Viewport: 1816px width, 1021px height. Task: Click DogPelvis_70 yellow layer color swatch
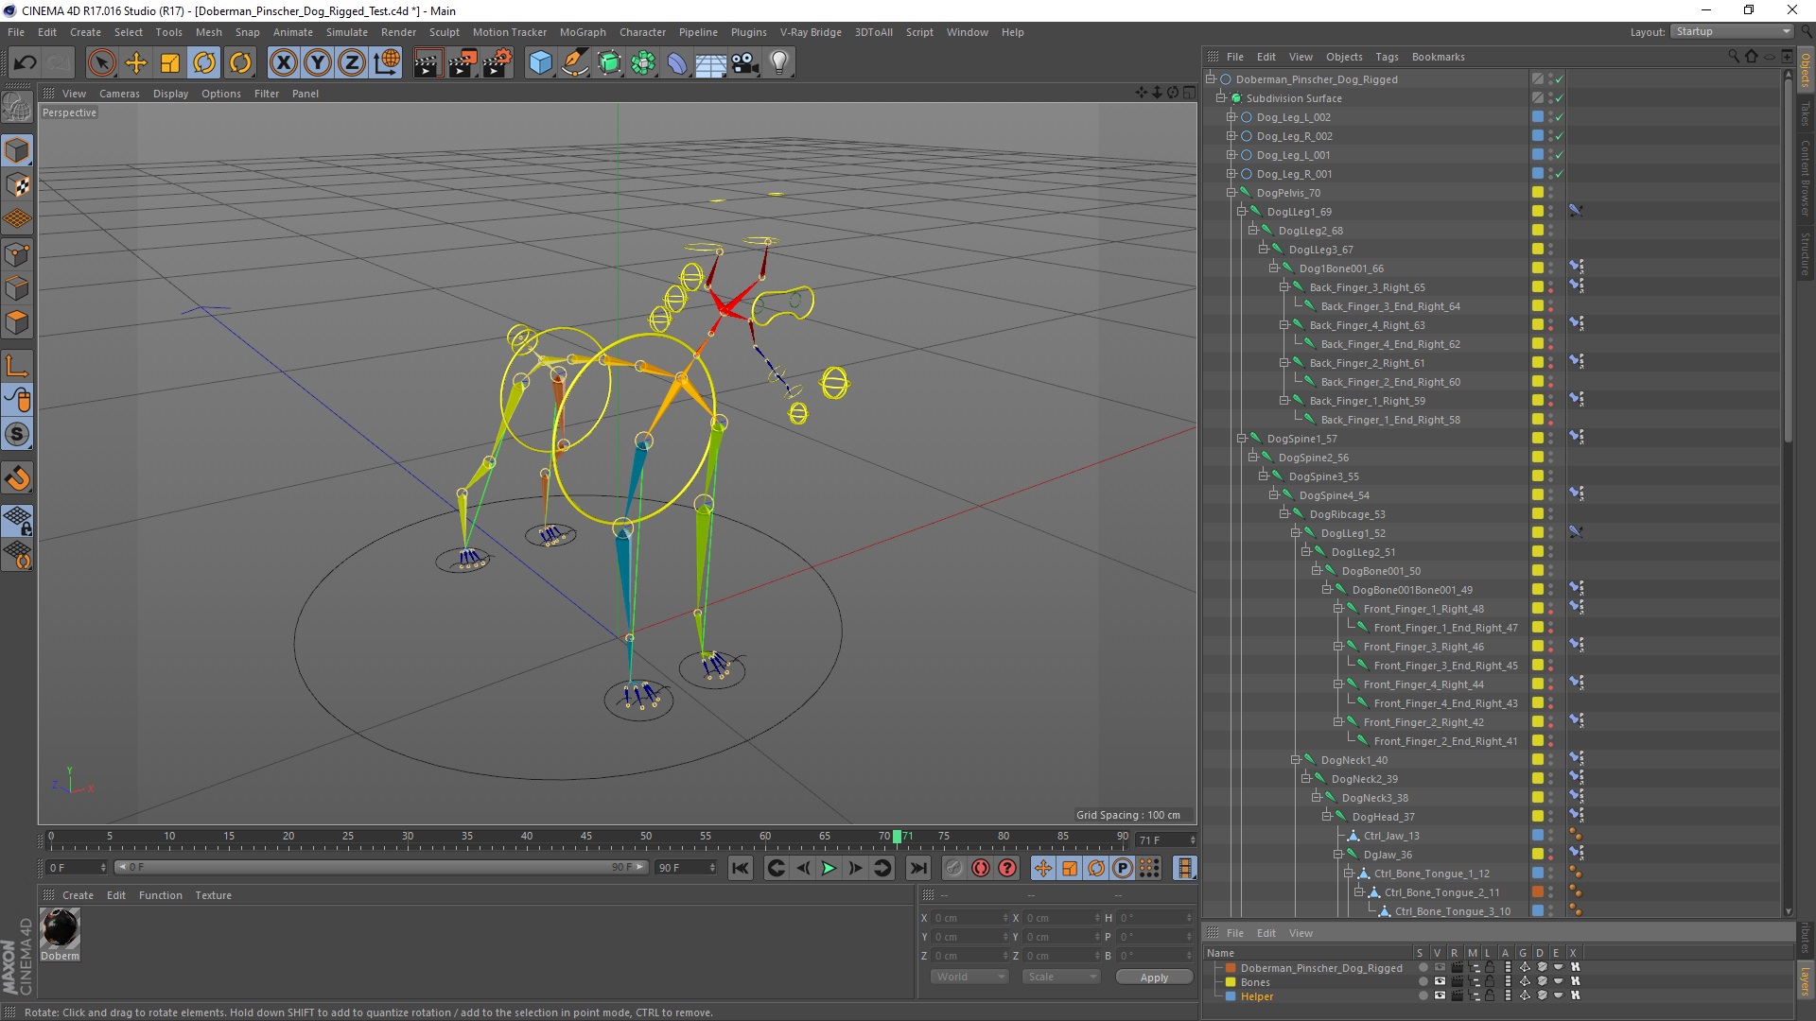[x=1538, y=193]
